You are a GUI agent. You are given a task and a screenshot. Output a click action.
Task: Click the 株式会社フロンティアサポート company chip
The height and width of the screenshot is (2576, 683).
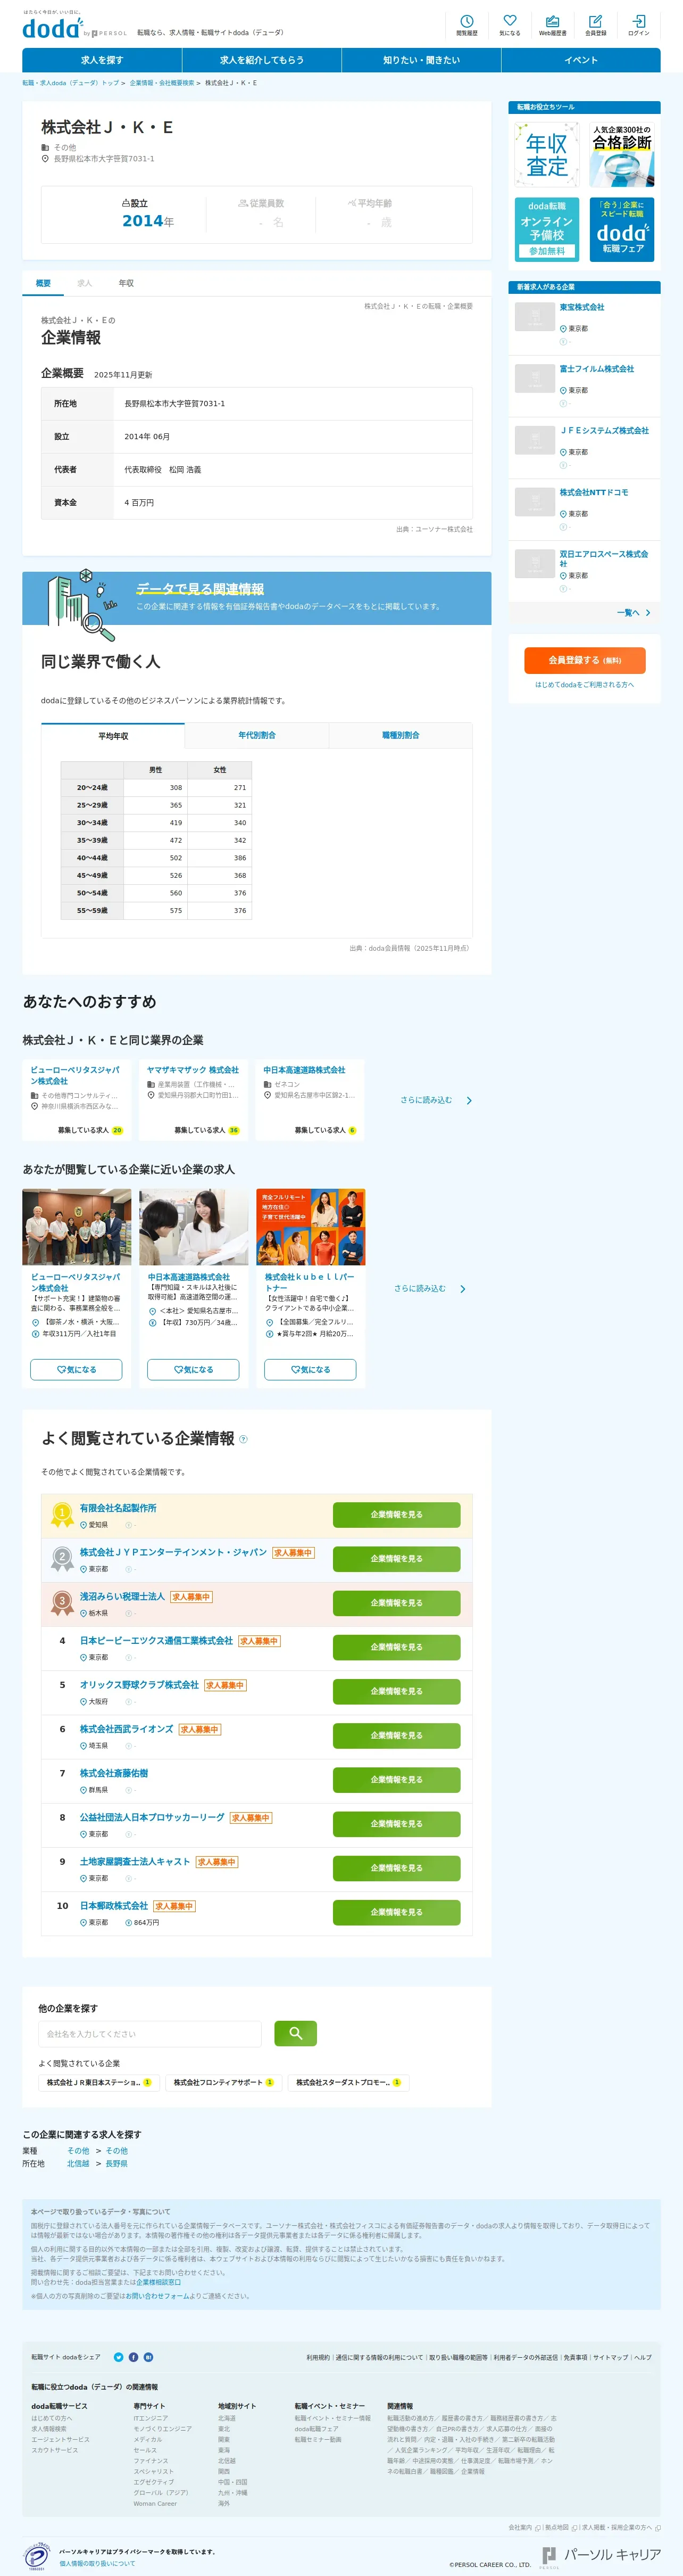point(223,2082)
